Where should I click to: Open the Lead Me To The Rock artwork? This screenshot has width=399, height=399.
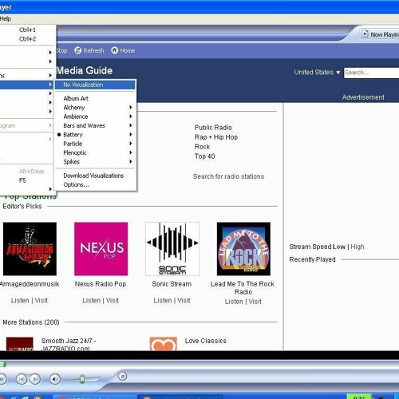tap(243, 249)
